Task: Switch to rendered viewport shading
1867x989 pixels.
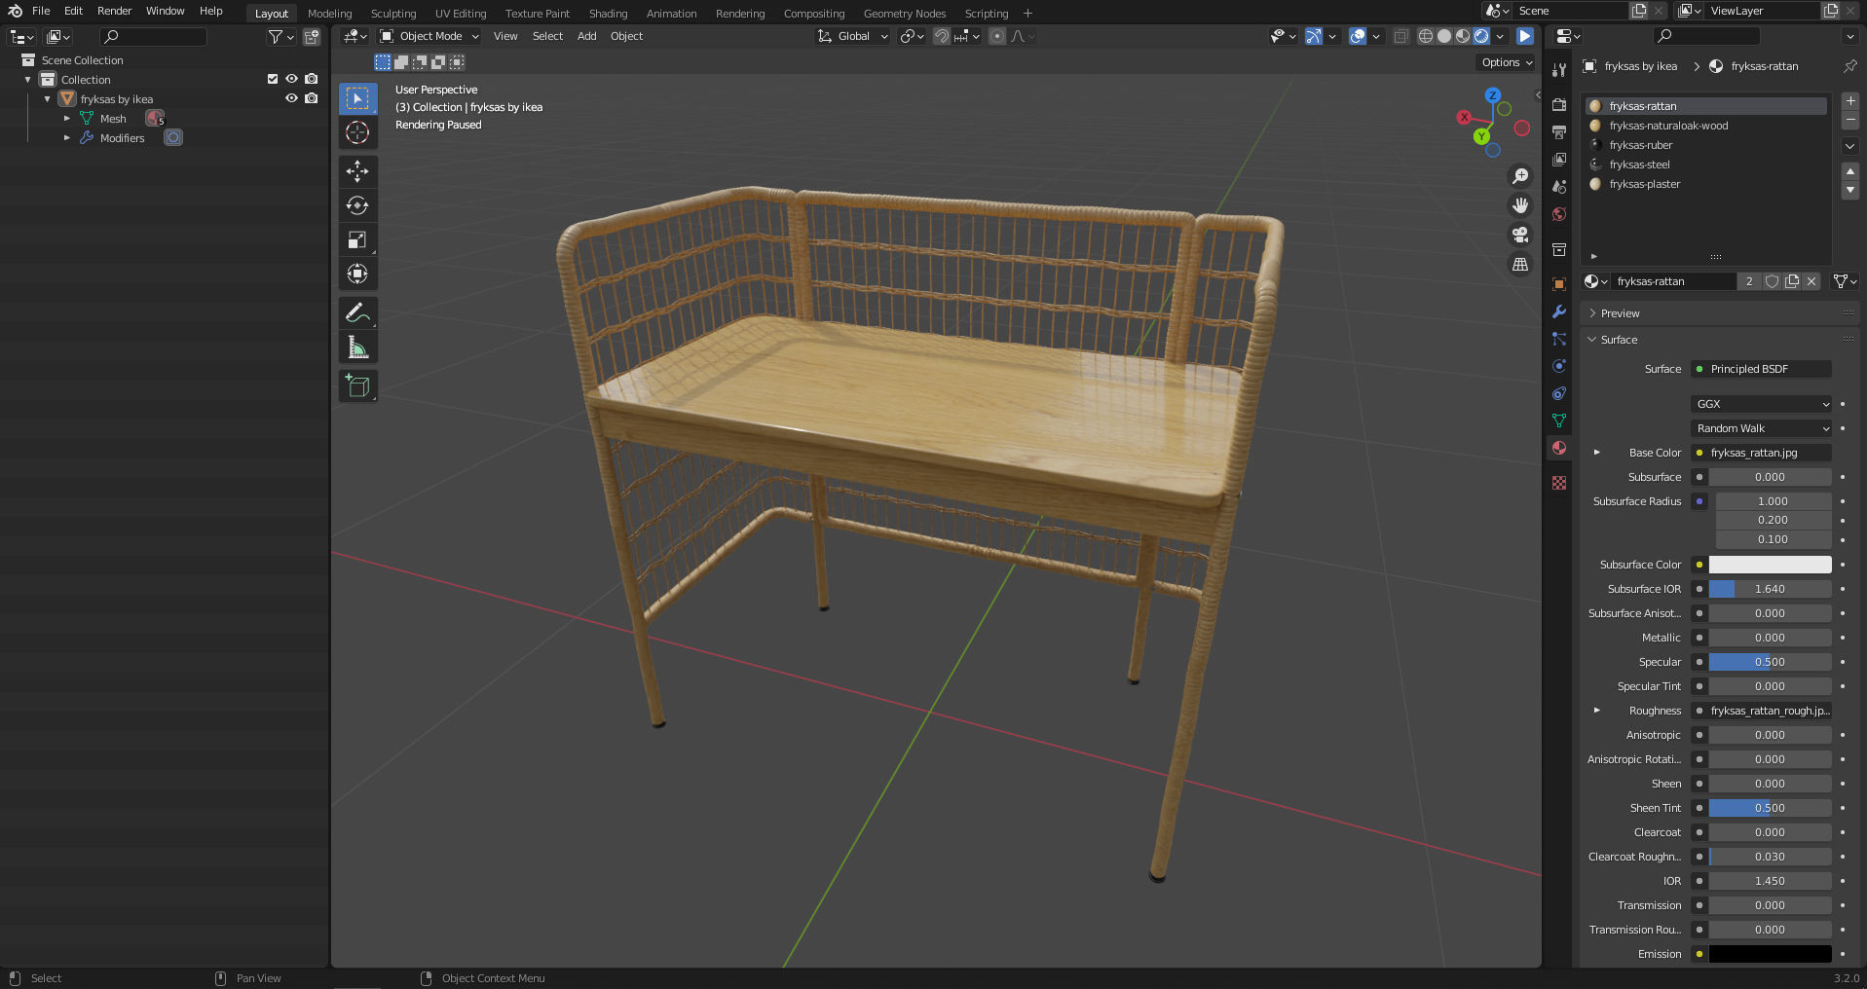Action: pos(1481,36)
